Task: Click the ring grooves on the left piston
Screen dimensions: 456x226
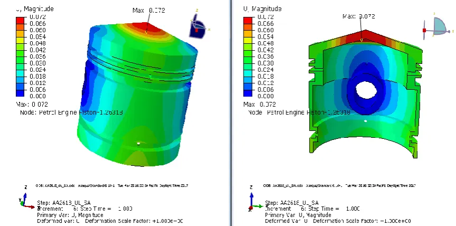Action: click(x=141, y=68)
